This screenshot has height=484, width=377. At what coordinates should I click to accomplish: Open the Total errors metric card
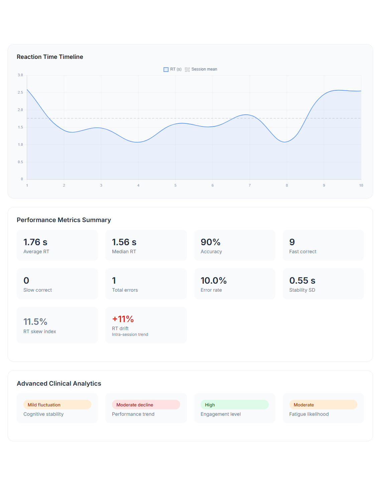coord(146,284)
